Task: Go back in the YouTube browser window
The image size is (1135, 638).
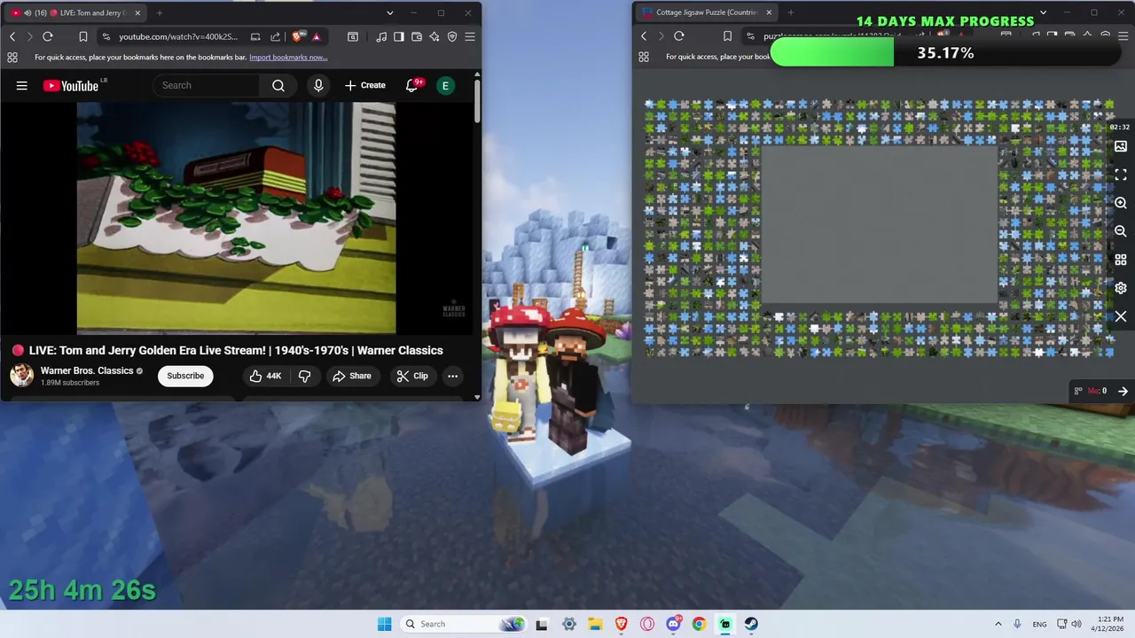Action: (12, 36)
